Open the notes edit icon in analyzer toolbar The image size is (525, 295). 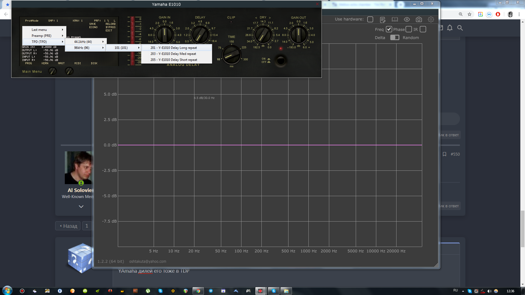pos(383,19)
